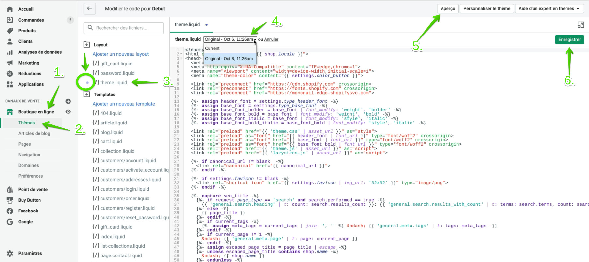Screen dimensions: 589x262
Task: Click the file search field
Action: (124, 28)
